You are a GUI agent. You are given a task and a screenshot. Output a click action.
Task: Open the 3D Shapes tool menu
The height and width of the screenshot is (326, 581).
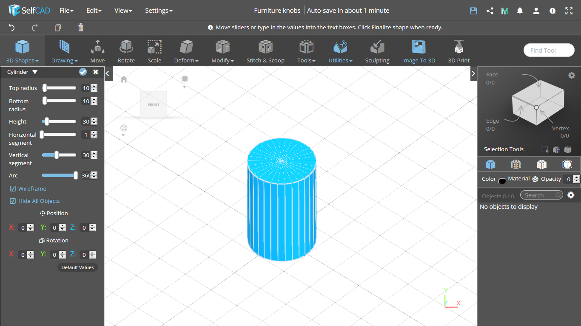(x=23, y=51)
